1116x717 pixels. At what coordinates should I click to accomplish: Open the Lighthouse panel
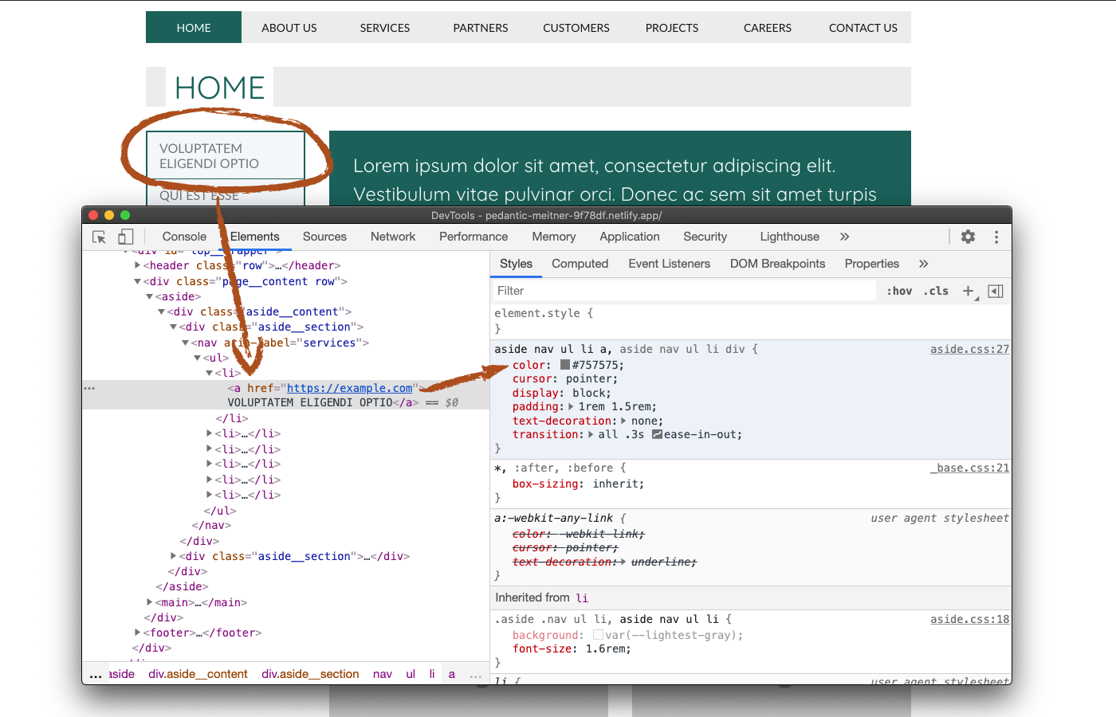(x=790, y=237)
